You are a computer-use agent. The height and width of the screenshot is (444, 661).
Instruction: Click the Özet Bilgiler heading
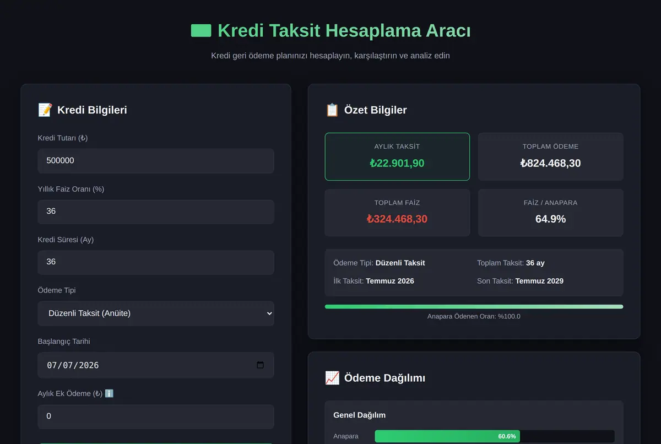click(376, 110)
